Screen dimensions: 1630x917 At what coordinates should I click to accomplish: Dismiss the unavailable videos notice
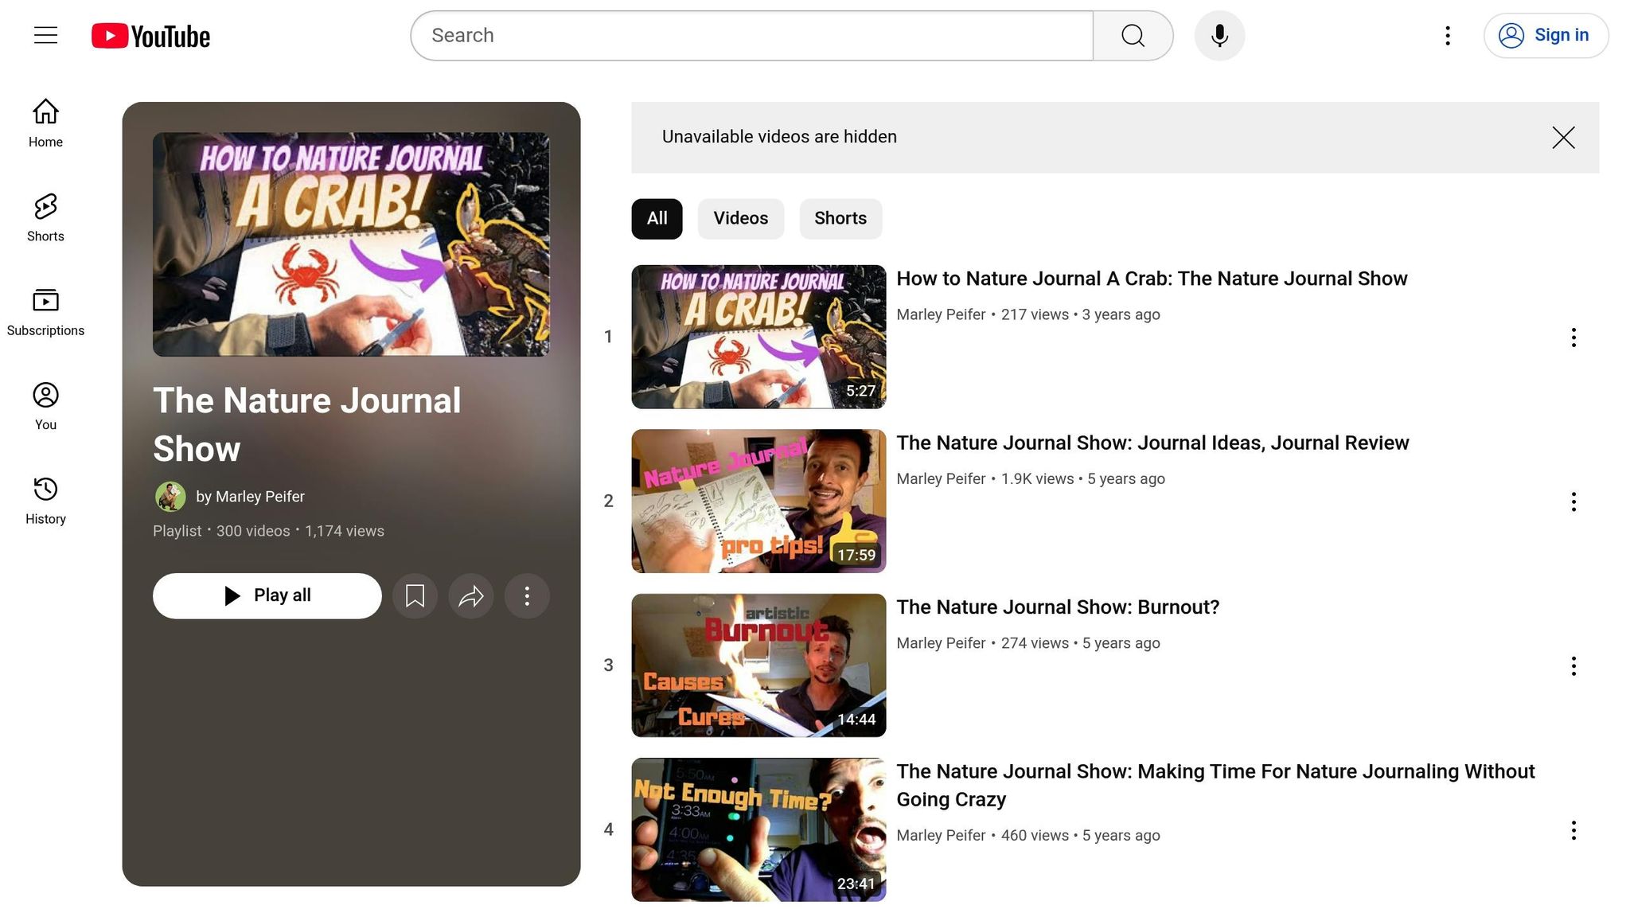click(1563, 138)
